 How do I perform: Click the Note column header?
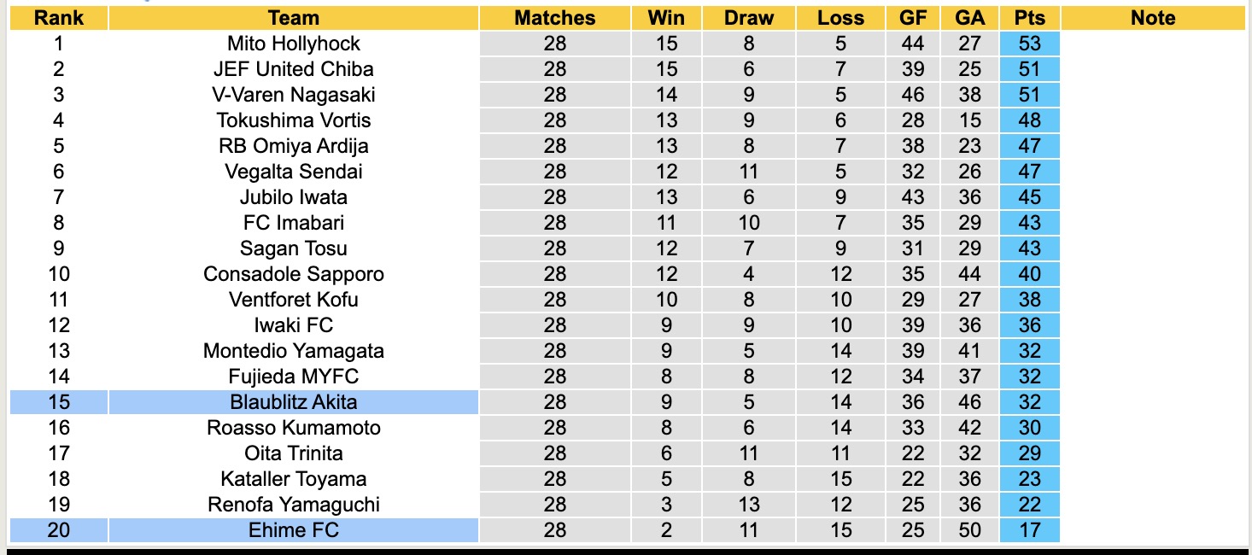pos(1152,18)
